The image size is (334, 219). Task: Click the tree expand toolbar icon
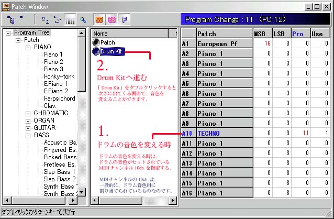coord(10,20)
